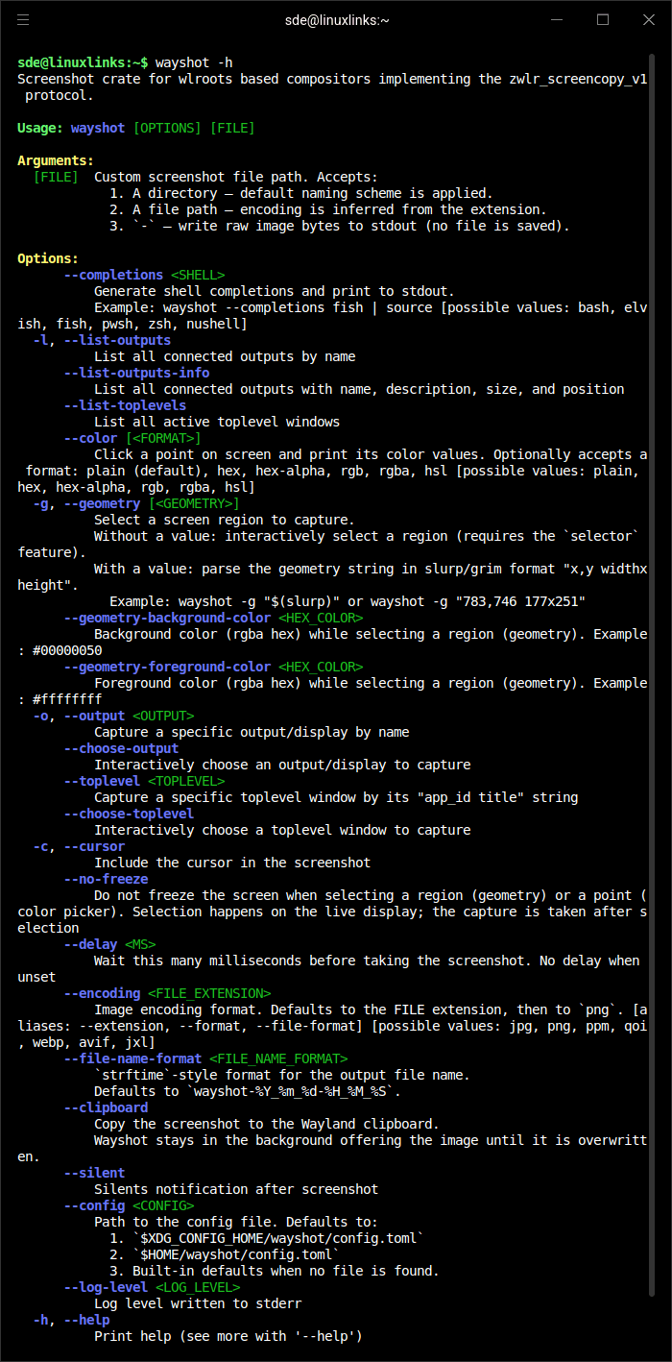The height and width of the screenshot is (1362, 672).
Task: Click the <TOPLEVEL> placeholder
Action: tap(186, 781)
